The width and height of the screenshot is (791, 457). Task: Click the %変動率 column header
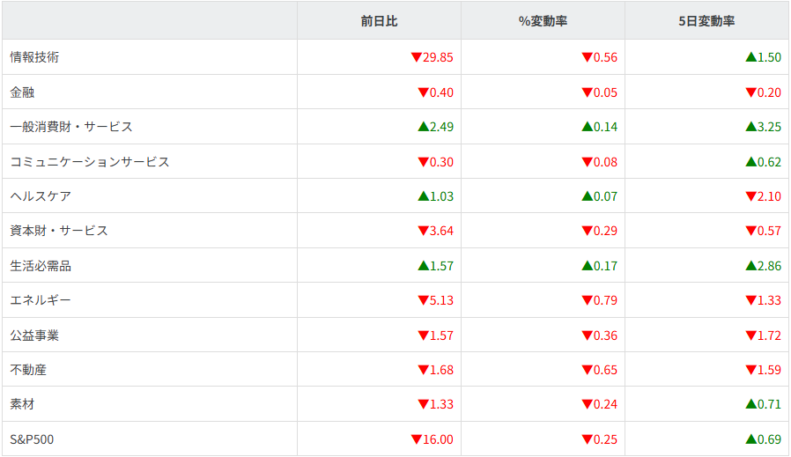543,21
